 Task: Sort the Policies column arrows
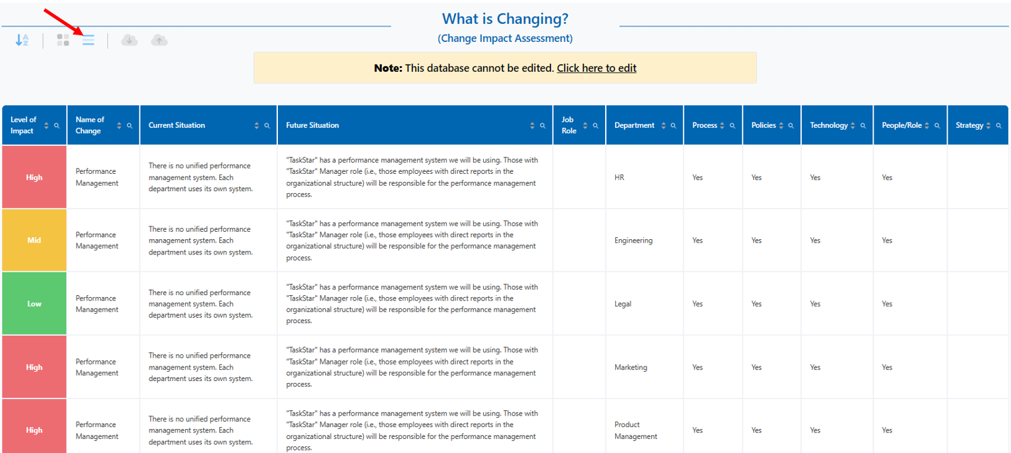(x=781, y=125)
